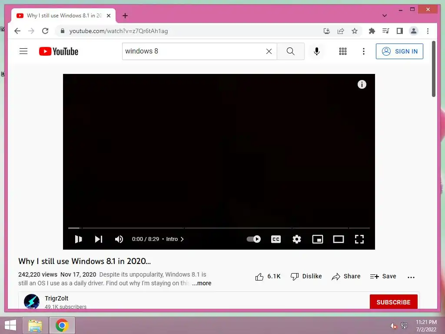Expand description with ...more
This screenshot has height=334, width=445.
tap(202, 283)
